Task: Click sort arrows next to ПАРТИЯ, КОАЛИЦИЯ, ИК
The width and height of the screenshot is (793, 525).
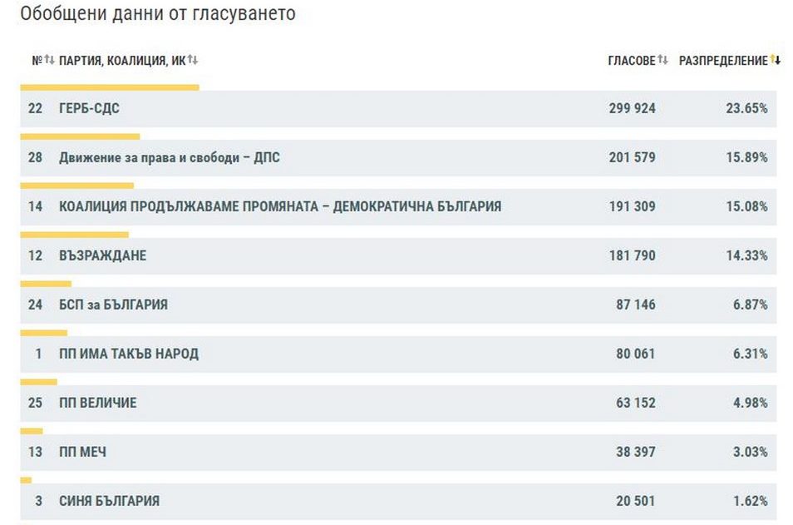Action: [193, 61]
